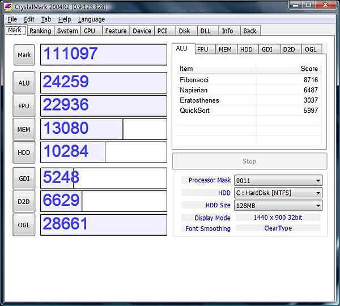Screen dimensions: 340x306
Task: Open the Help menu
Action: [x=65, y=19]
